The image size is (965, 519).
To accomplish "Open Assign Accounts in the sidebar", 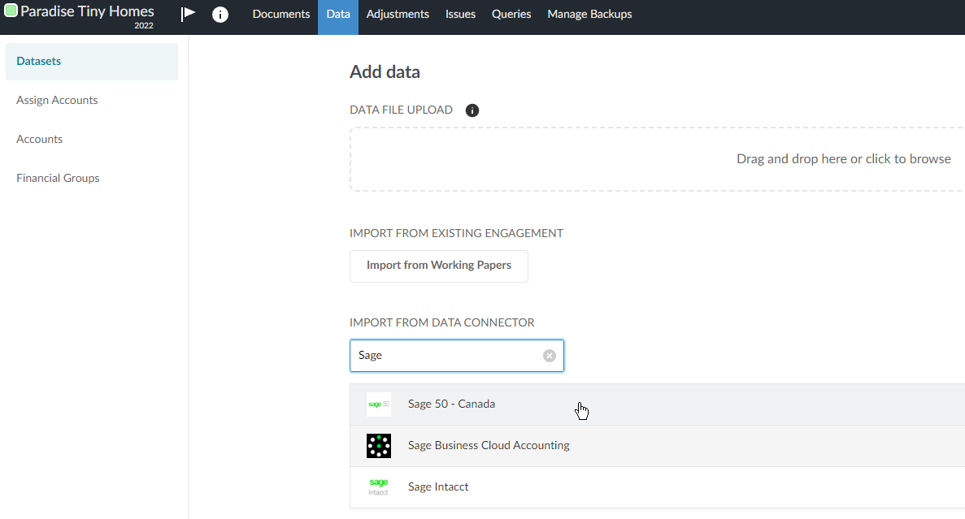I will [57, 100].
